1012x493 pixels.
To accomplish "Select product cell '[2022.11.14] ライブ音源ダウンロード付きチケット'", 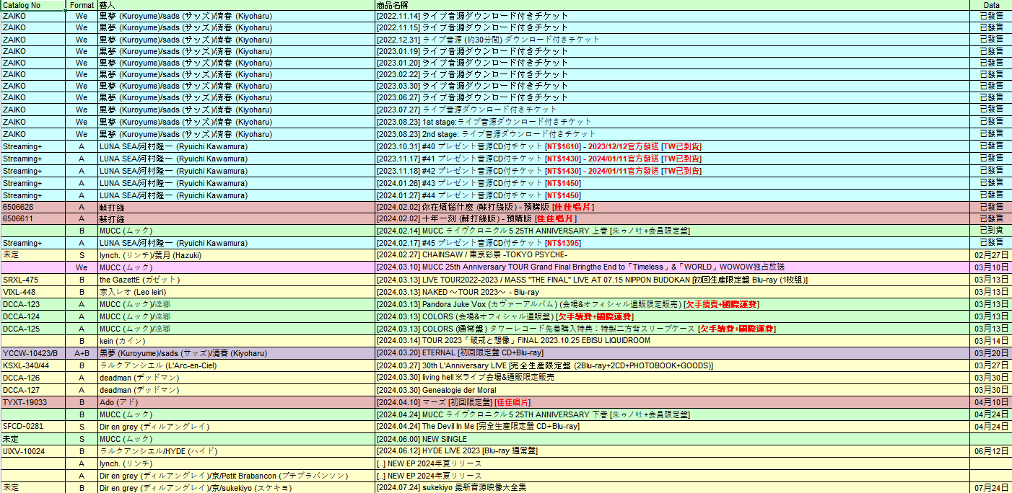I will (x=673, y=16).
